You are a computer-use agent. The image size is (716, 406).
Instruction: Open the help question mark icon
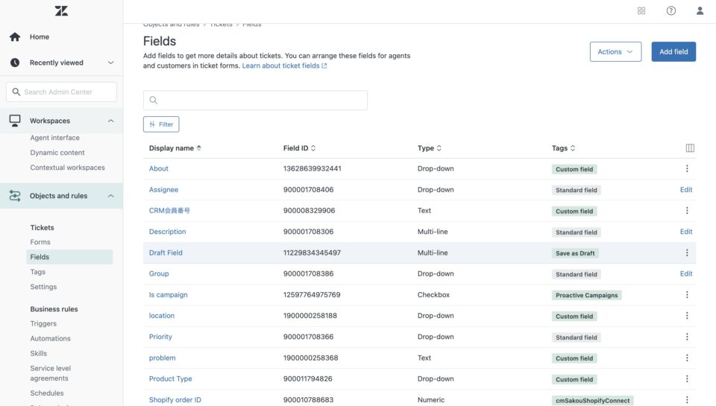671,10
